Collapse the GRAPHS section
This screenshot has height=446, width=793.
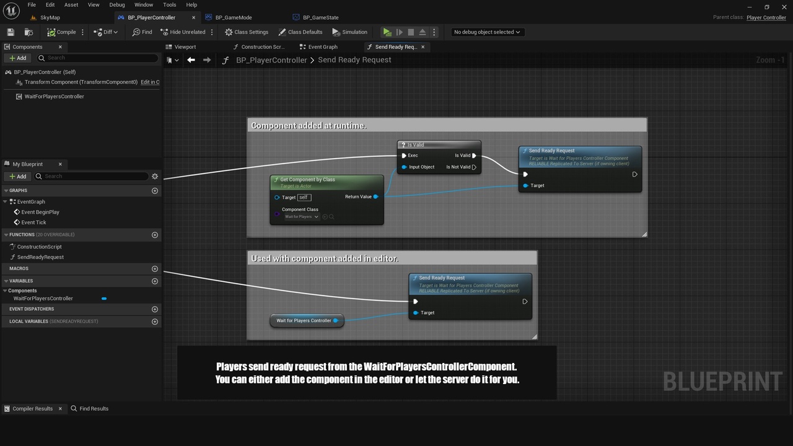point(6,191)
